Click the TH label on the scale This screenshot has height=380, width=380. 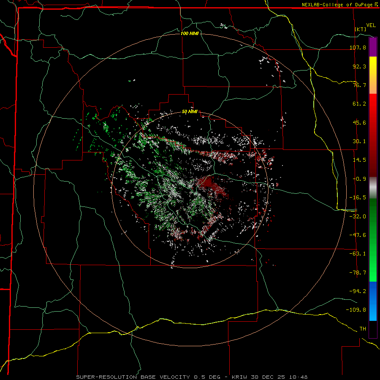click(363, 329)
